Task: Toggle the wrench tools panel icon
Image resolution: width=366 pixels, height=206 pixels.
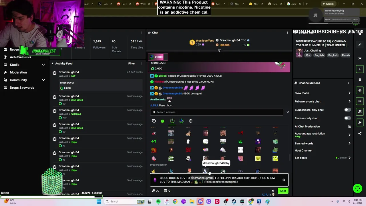Action: (360, 122)
